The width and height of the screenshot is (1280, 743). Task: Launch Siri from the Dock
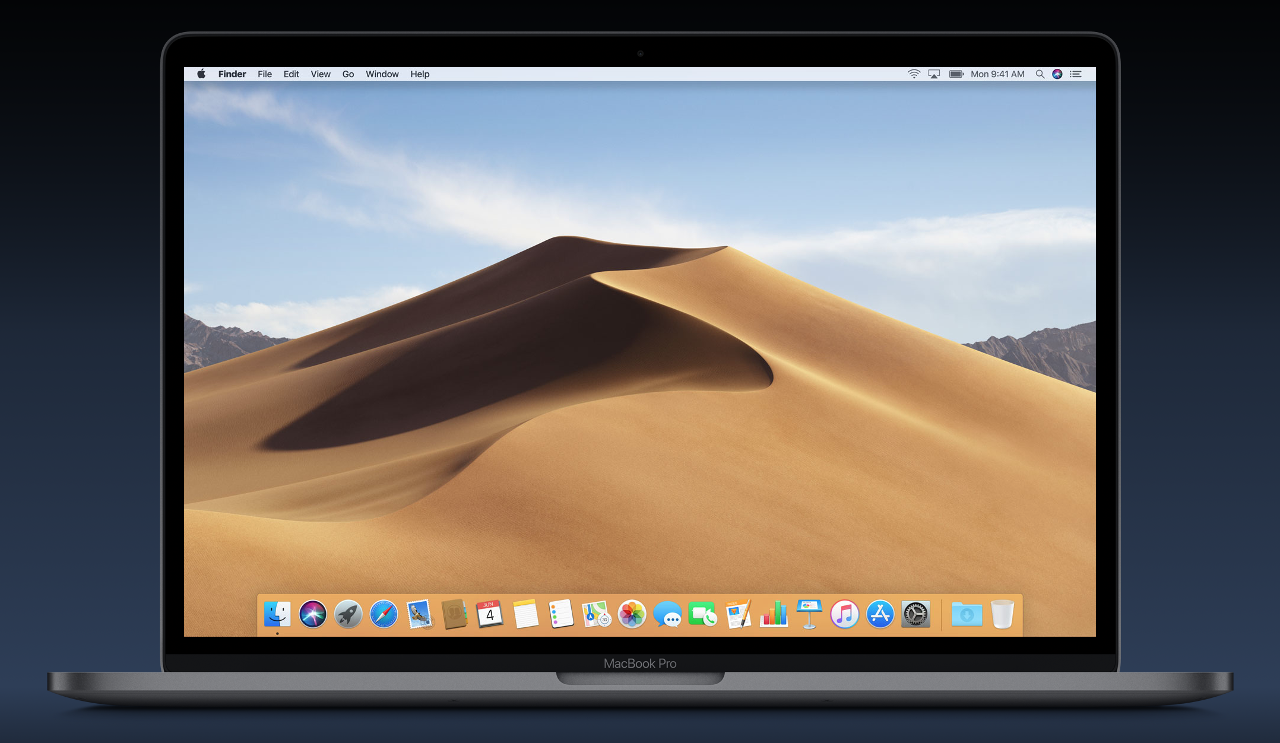click(313, 614)
